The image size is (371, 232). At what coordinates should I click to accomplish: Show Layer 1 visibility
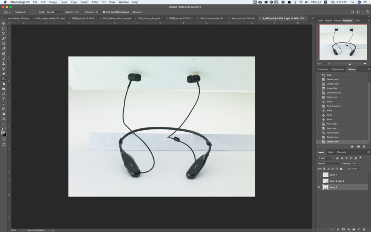pos(319,175)
